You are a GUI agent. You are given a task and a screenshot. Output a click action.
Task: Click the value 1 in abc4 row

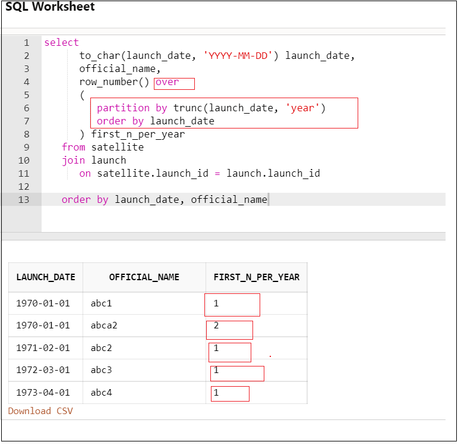(216, 392)
